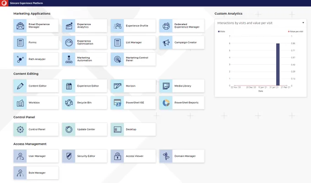This screenshot has height=183, width=311.
Task: Open Update Center circular arrow icon
Action: pyautogui.click(x=69, y=130)
